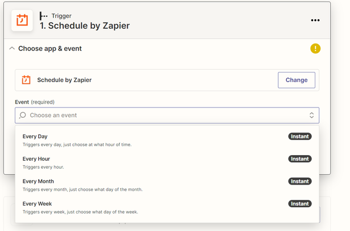Click the Instant badge for Every Day
This screenshot has width=350, height=231.
click(x=299, y=136)
